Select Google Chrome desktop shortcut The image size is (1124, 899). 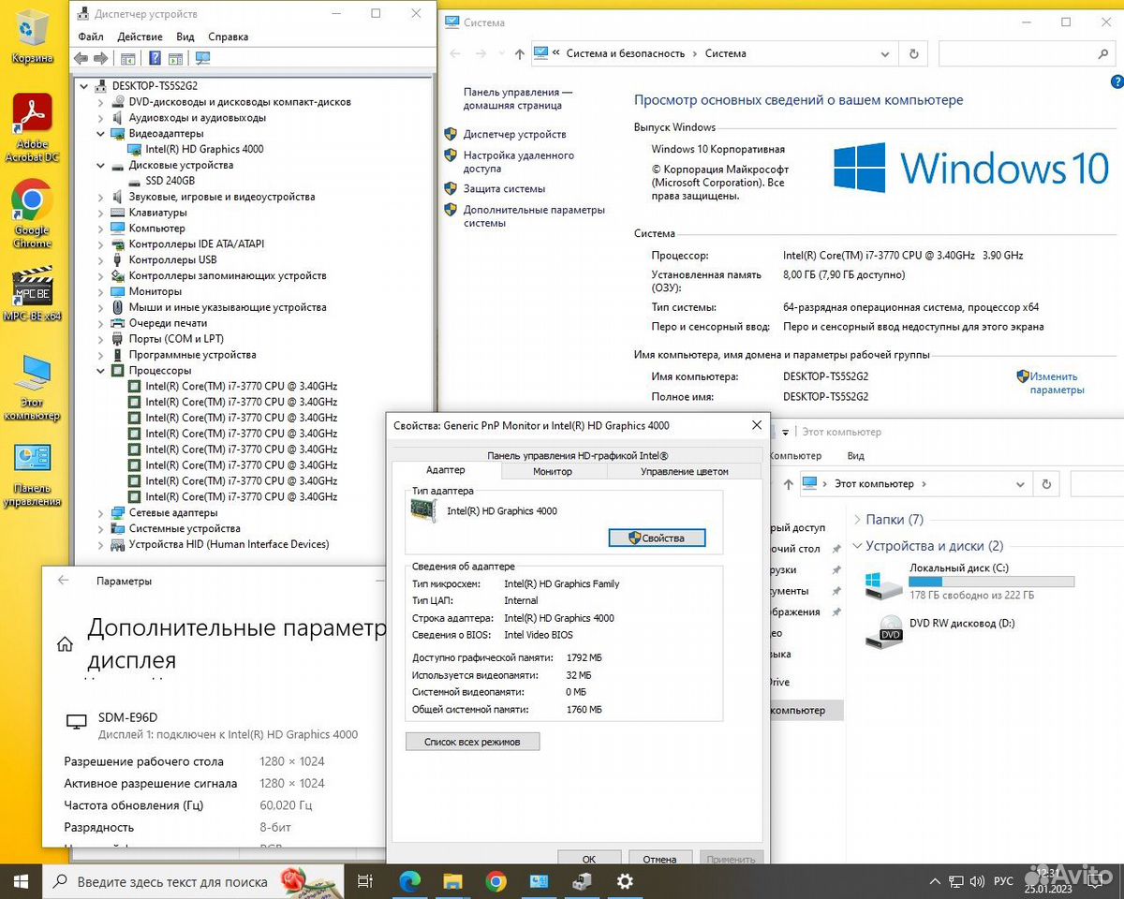pos(33,214)
